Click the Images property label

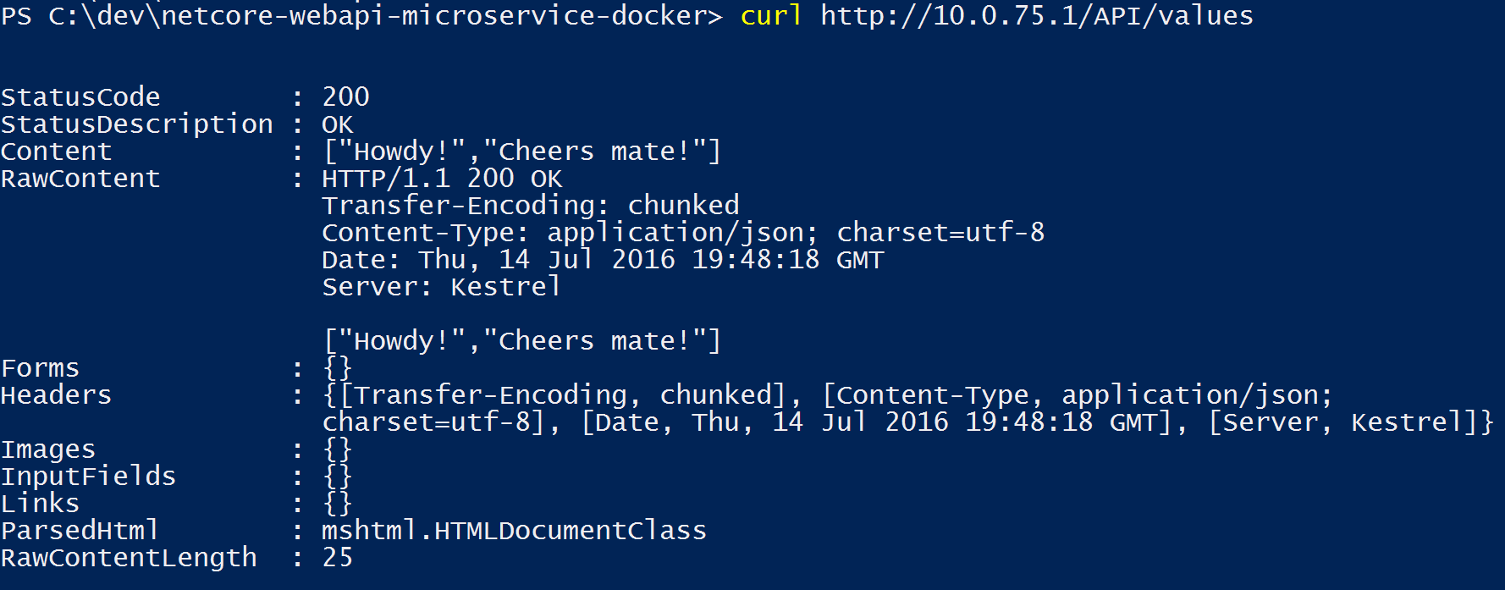click(x=48, y=449)
